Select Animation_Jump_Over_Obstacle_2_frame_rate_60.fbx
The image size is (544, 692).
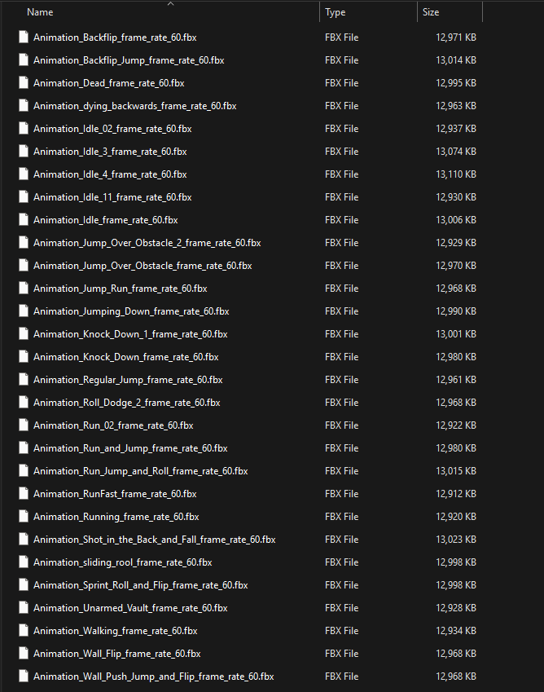tap(147, 243)
